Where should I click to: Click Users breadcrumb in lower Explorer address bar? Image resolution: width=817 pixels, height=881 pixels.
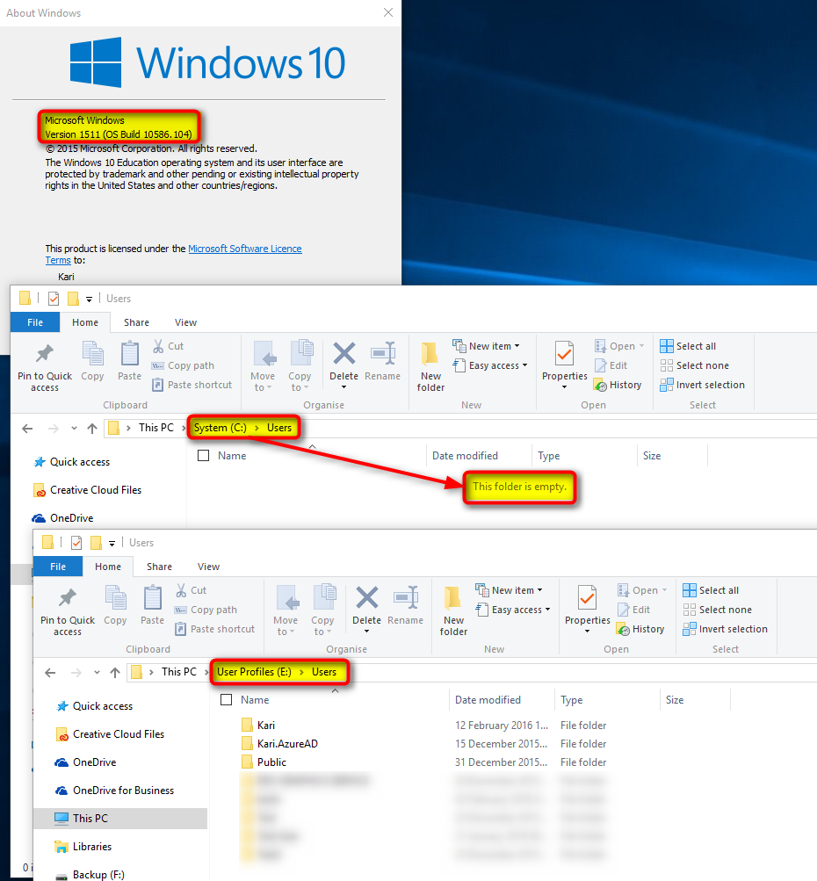(x=324, y=672)
